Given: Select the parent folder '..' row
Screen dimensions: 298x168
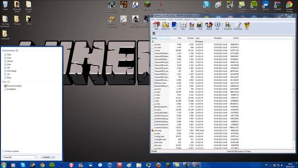Looking at the screenshot, I should [x=196, y=42].
